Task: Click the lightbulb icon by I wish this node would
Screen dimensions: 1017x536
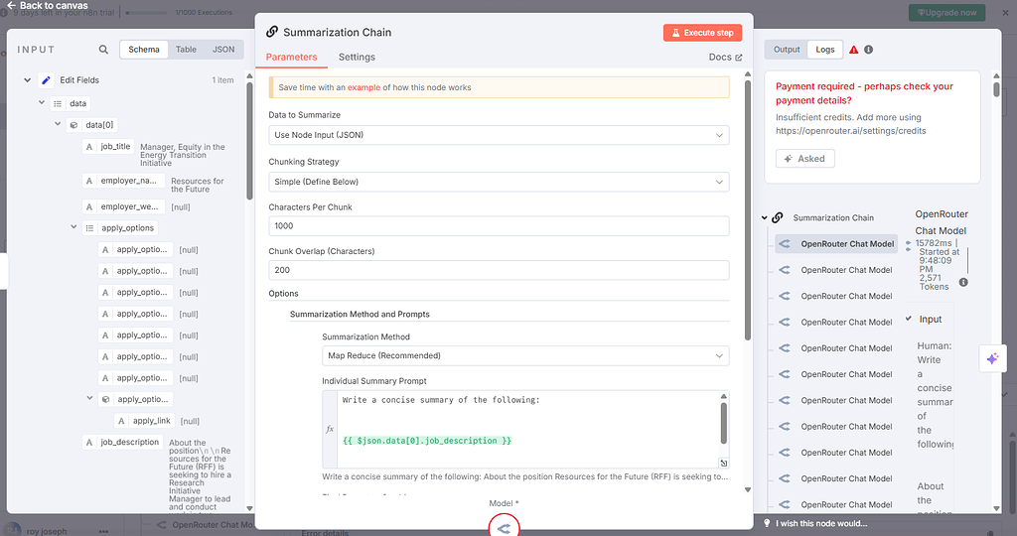Action: point(767,523)
